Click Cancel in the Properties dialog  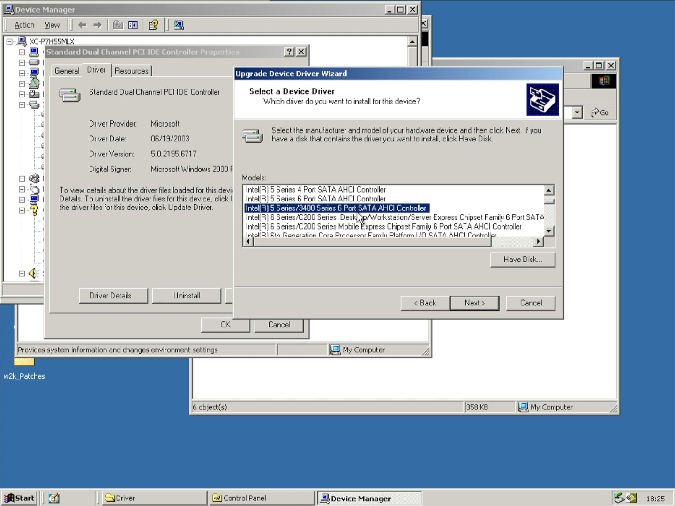point(279,325)
